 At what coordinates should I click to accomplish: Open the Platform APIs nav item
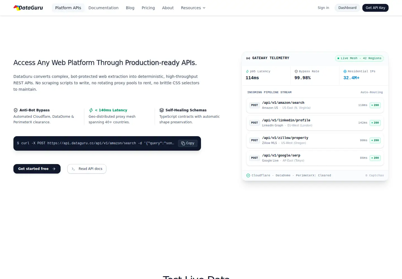click(68, 8)
